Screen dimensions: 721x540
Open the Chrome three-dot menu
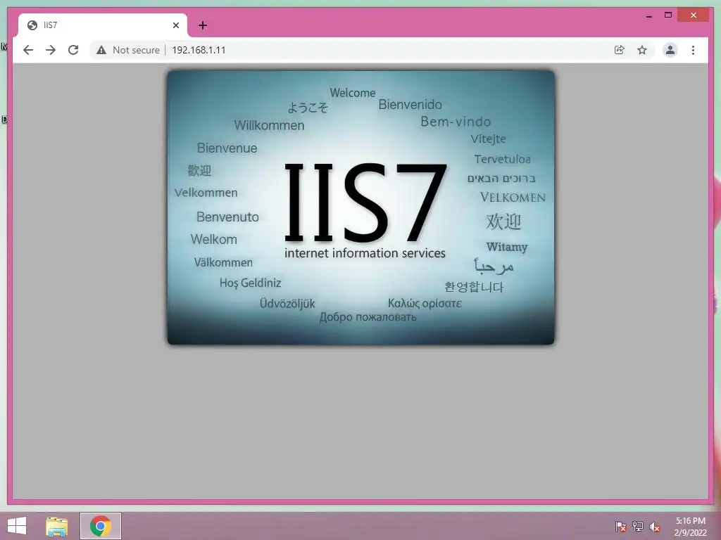tap(693, 50)
